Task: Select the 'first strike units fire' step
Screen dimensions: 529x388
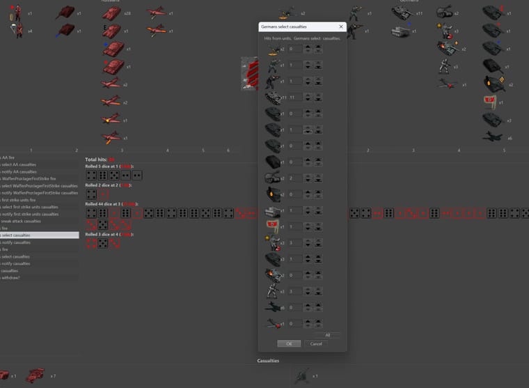Action: 19,200
